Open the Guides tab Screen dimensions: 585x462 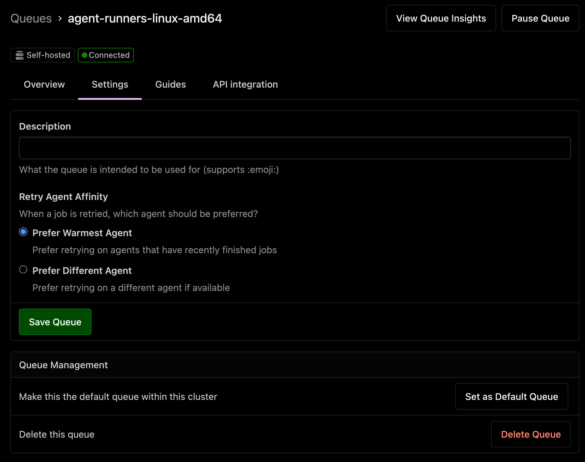(171, 84)
